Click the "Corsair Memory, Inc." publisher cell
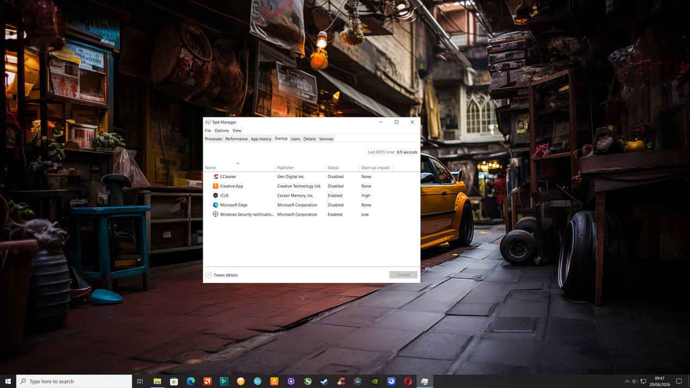Image resolution: width=690 pixels, height=388 pixels. click(296, 196)
